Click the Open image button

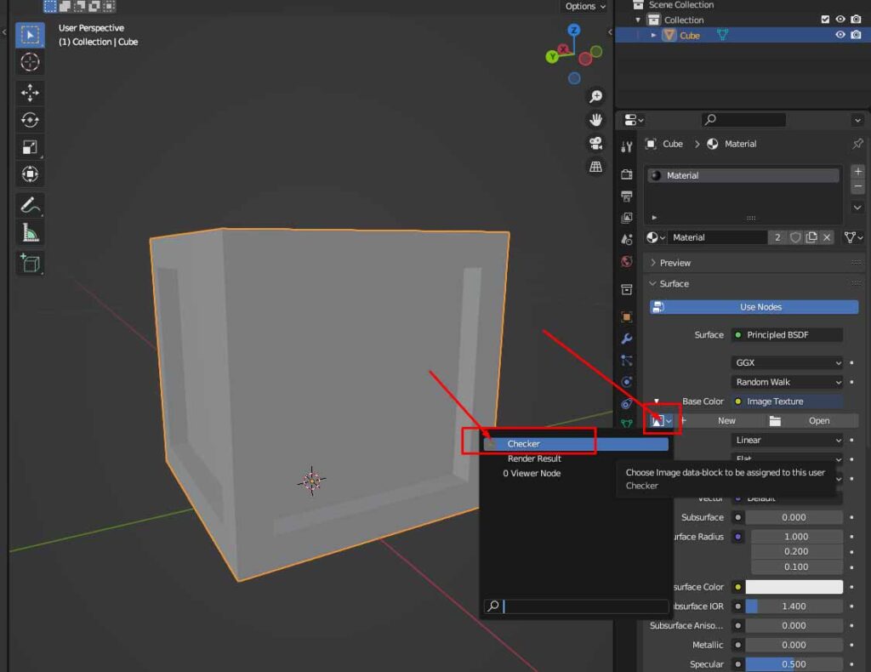pos(819,421)
